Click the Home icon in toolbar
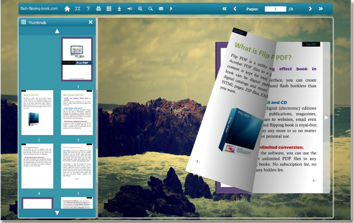 point(67,9)
